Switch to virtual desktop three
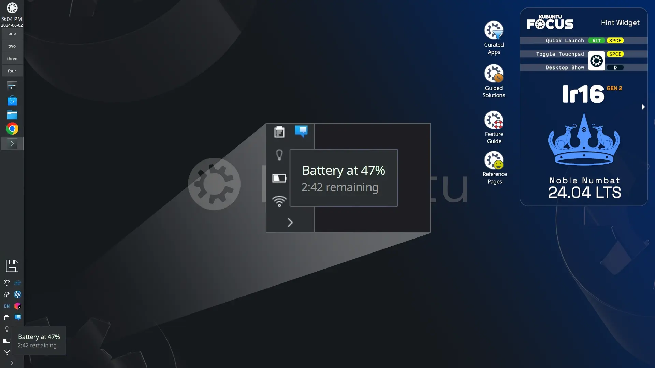 click(x=12, y=59)
